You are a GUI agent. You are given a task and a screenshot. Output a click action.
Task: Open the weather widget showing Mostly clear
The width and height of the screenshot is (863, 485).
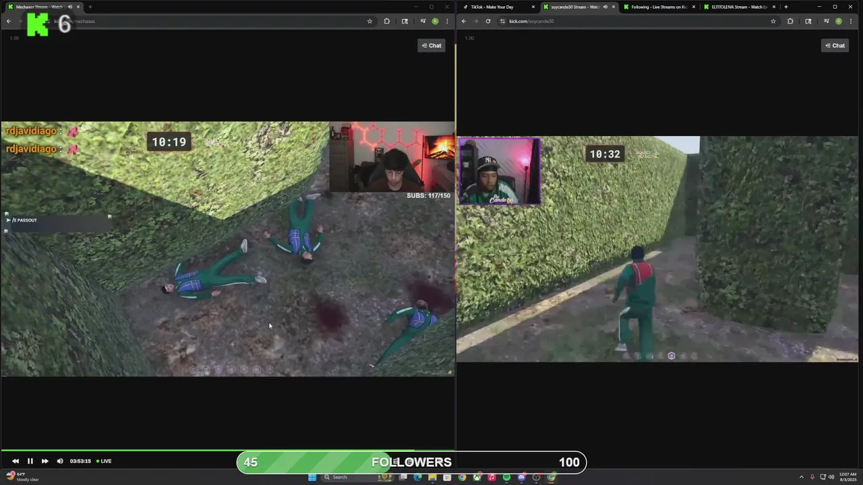point(22,477)
